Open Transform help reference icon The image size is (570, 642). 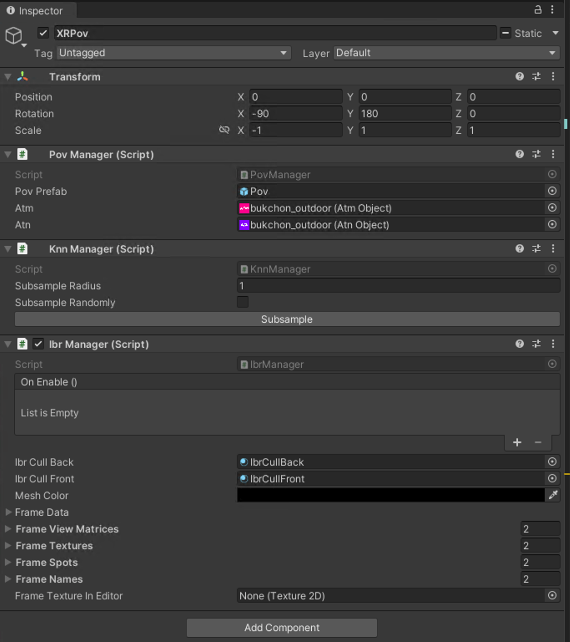[x=520, y=76]
